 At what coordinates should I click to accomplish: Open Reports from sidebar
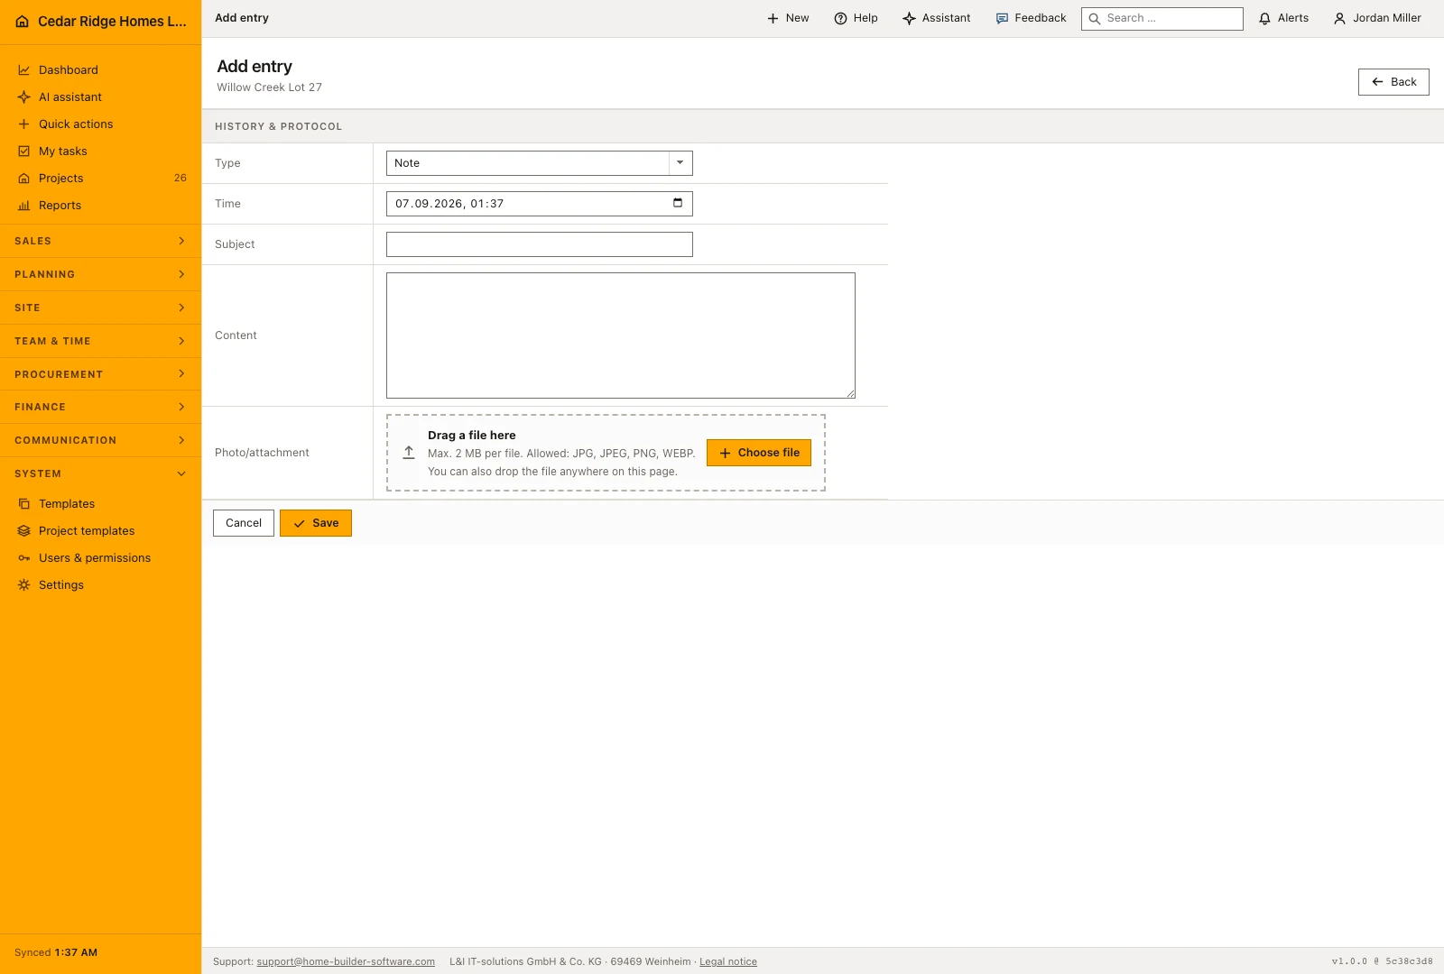click(x=100, y=205)
